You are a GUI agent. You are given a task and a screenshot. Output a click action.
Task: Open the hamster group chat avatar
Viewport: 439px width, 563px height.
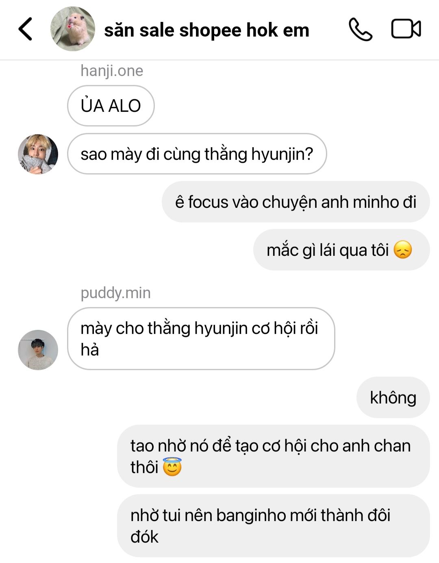coord(73,29)
